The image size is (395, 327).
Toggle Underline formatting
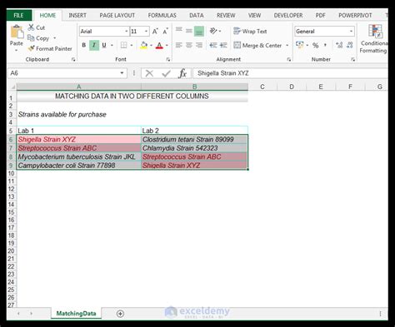[x=104, y=45]
